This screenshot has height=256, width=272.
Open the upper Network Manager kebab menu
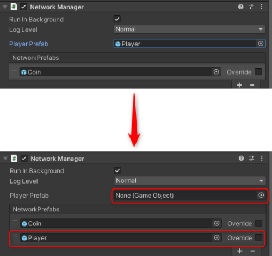coord(261,7)
